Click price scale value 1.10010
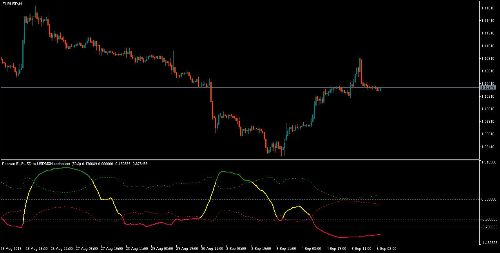 pyautogui.click(x=488, y=109)
